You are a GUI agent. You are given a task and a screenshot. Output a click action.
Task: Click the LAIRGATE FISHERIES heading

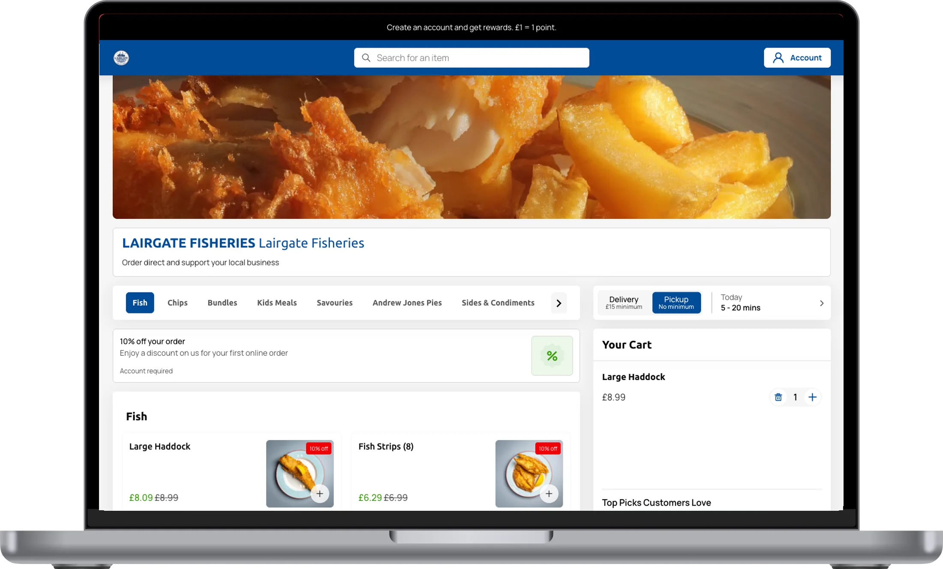pos(189,243)
